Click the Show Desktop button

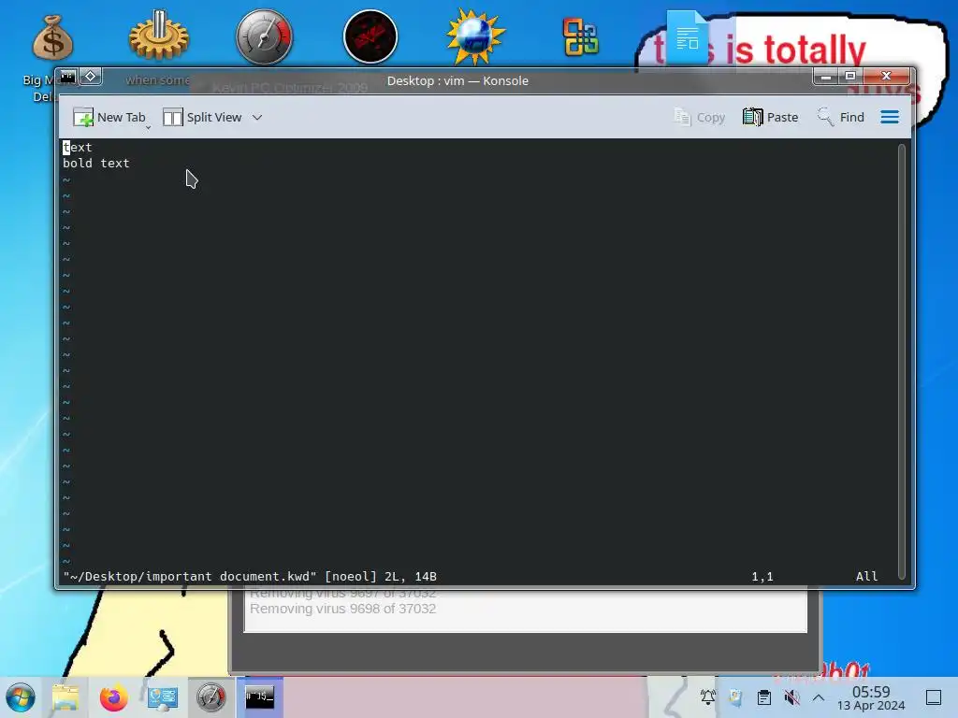tap(934, 697)
